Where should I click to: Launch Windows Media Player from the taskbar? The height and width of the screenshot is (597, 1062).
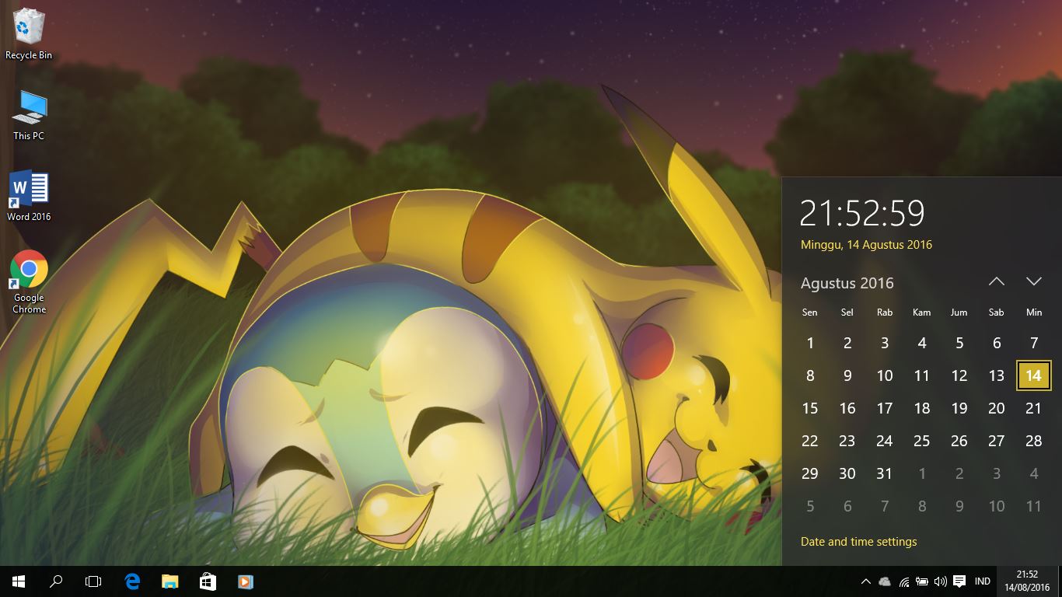pyautogui.click(x=246, y=581)
